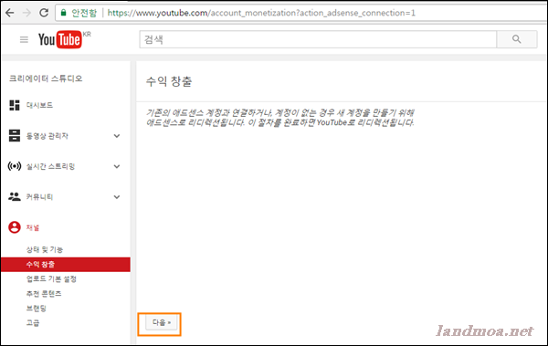Click the 커뮤니티 people icon
Image resolution: width=548 pixels, height=346 pixels.
[15, 196]
